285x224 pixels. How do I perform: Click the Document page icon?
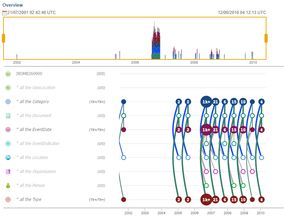(x=8, y=116)
